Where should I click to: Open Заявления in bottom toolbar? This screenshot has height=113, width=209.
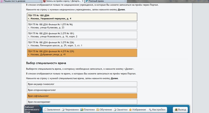(x=52, y=110)
